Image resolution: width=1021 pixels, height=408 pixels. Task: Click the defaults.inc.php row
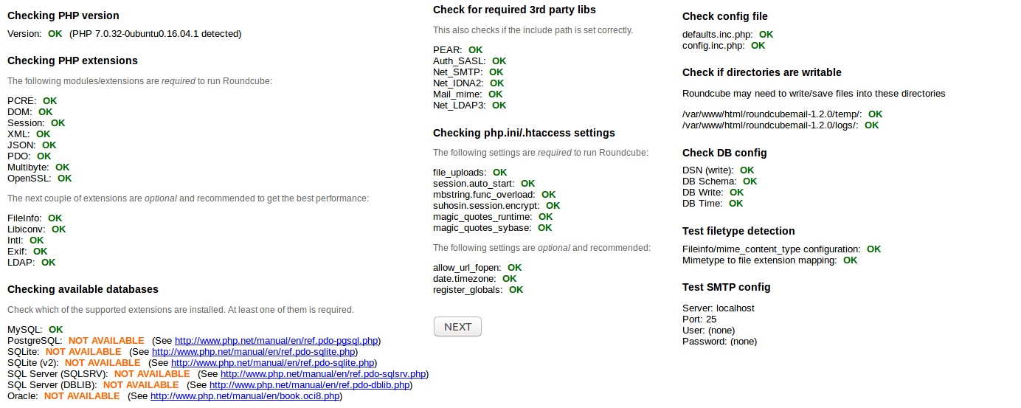coord(728,34)
